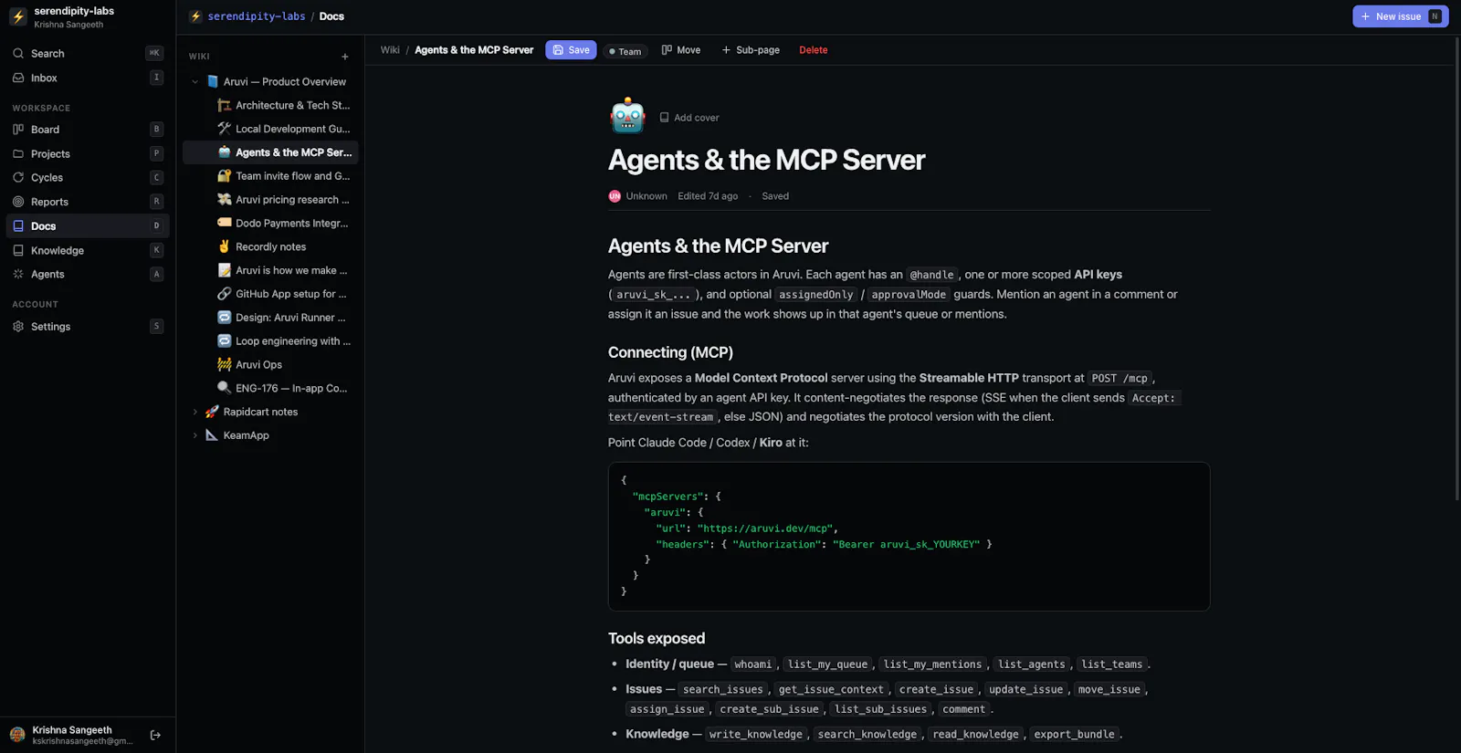Click Add cover above the title
The image size is (1461, 753).
tap(689, 118)
